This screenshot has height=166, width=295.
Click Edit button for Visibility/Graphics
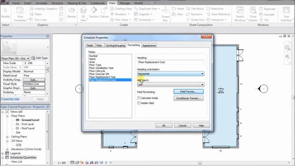[x=34, y=80]
